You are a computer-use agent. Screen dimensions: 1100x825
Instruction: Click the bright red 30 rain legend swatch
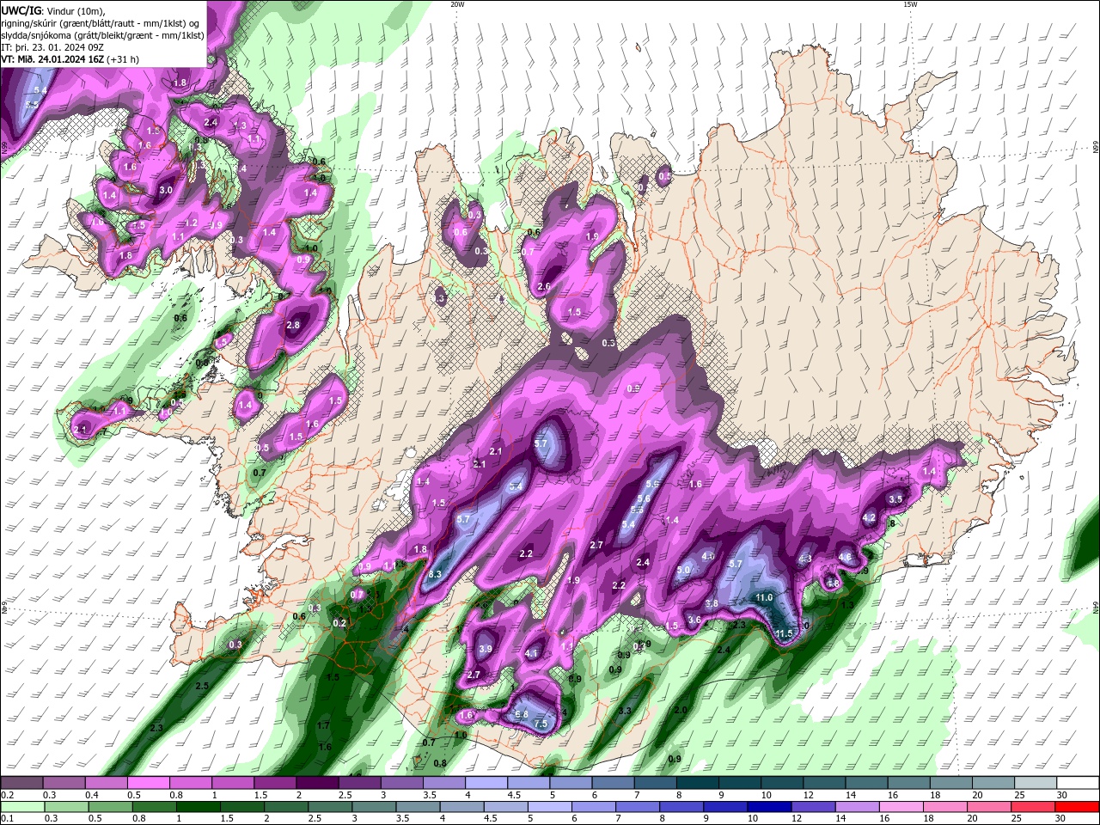point(1079,807)
